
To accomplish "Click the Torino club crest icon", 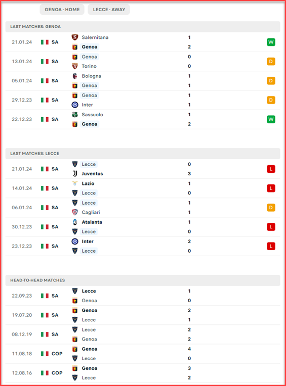I will 75,66.
